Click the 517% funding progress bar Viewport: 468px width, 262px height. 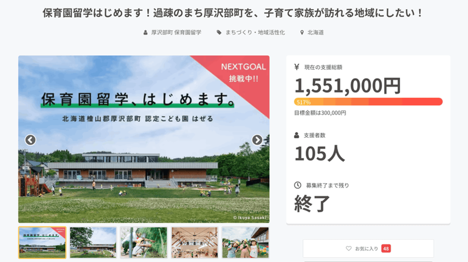pos(368,102)
